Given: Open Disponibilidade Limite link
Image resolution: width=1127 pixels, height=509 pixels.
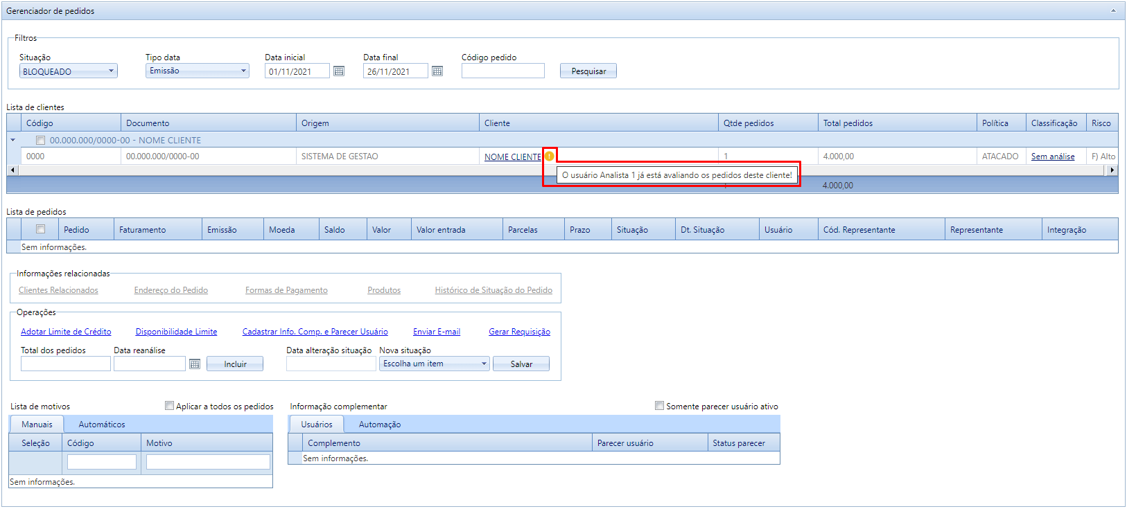Looking at the screenshot, I should click(x=176, y=332).
